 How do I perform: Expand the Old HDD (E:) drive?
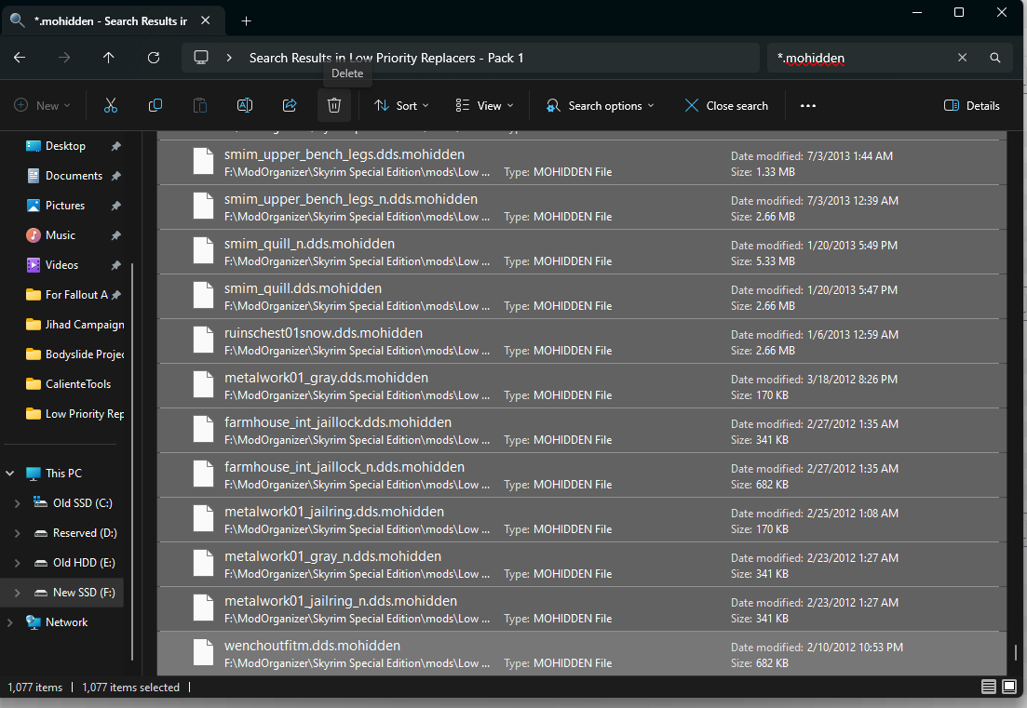[x=18, y=563]
